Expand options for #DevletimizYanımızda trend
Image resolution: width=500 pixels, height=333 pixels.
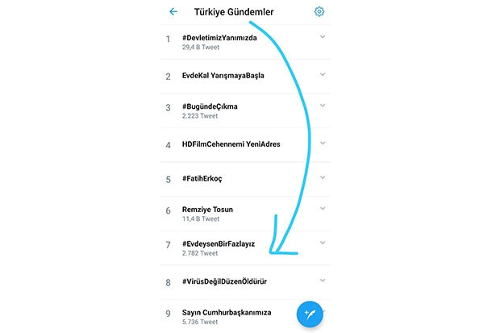point(323,37)
